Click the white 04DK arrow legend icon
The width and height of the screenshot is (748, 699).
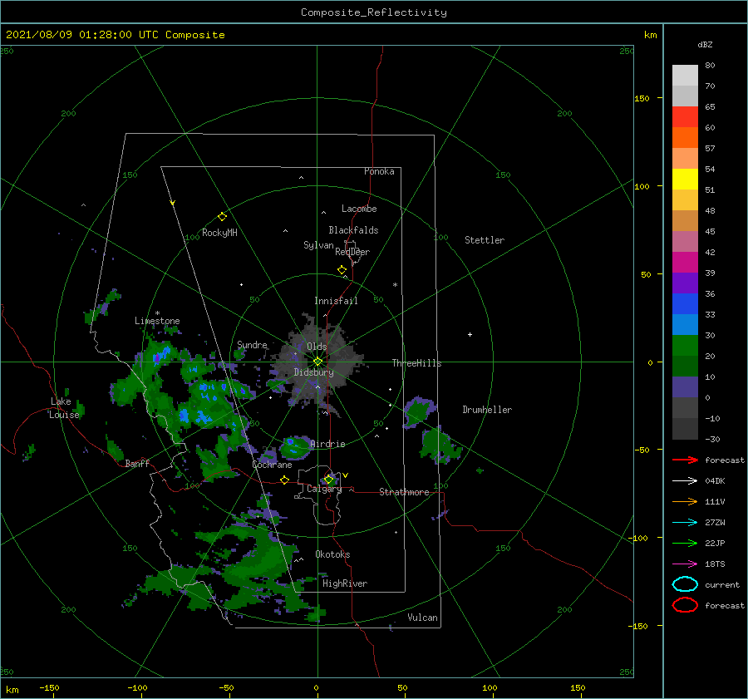point(685,481)
